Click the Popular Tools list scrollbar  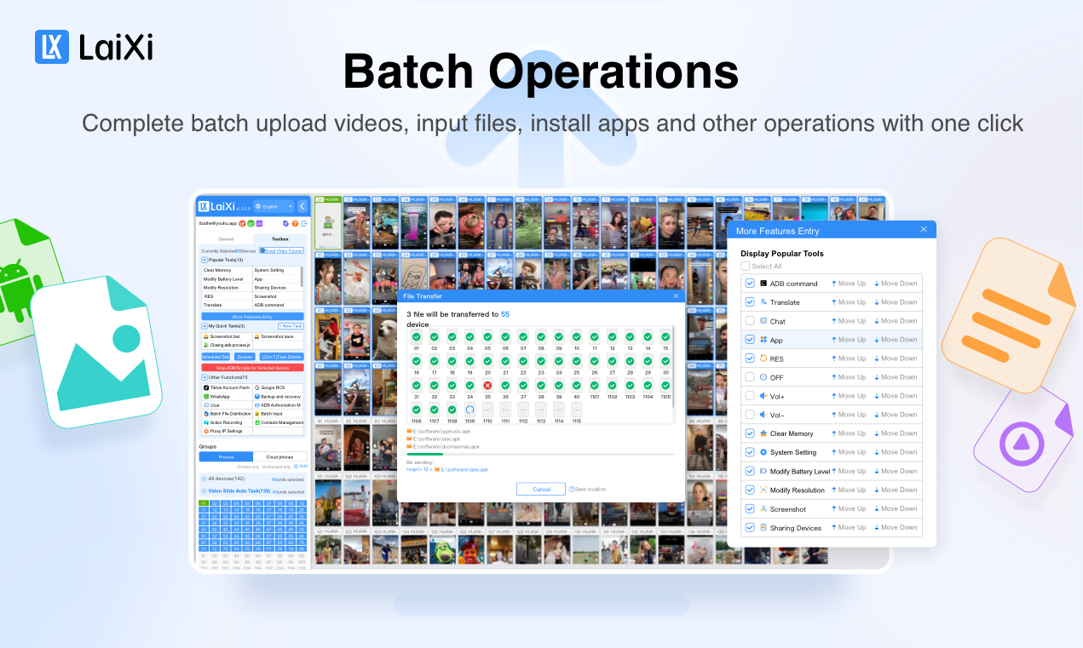[302, 275]
